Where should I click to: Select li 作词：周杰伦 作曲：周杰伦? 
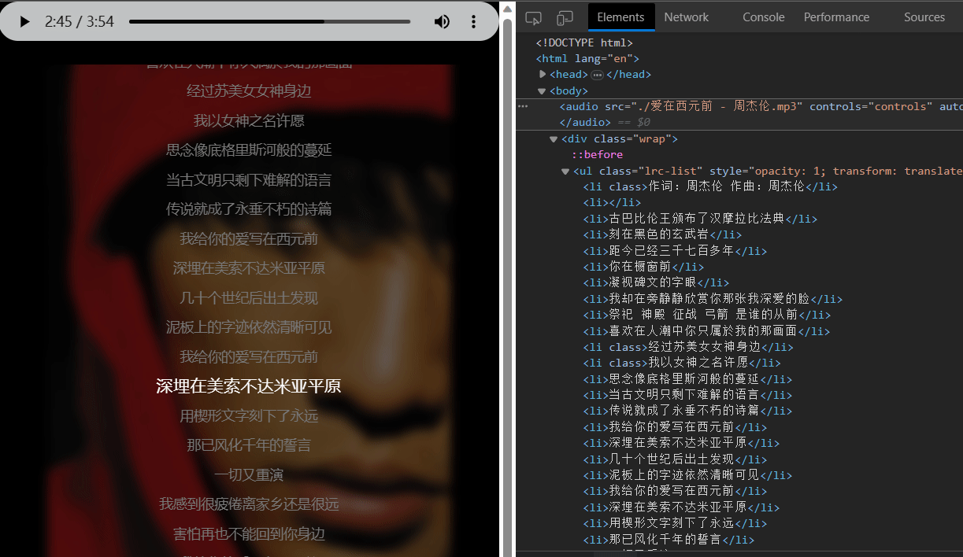click(x=709, y=186)
